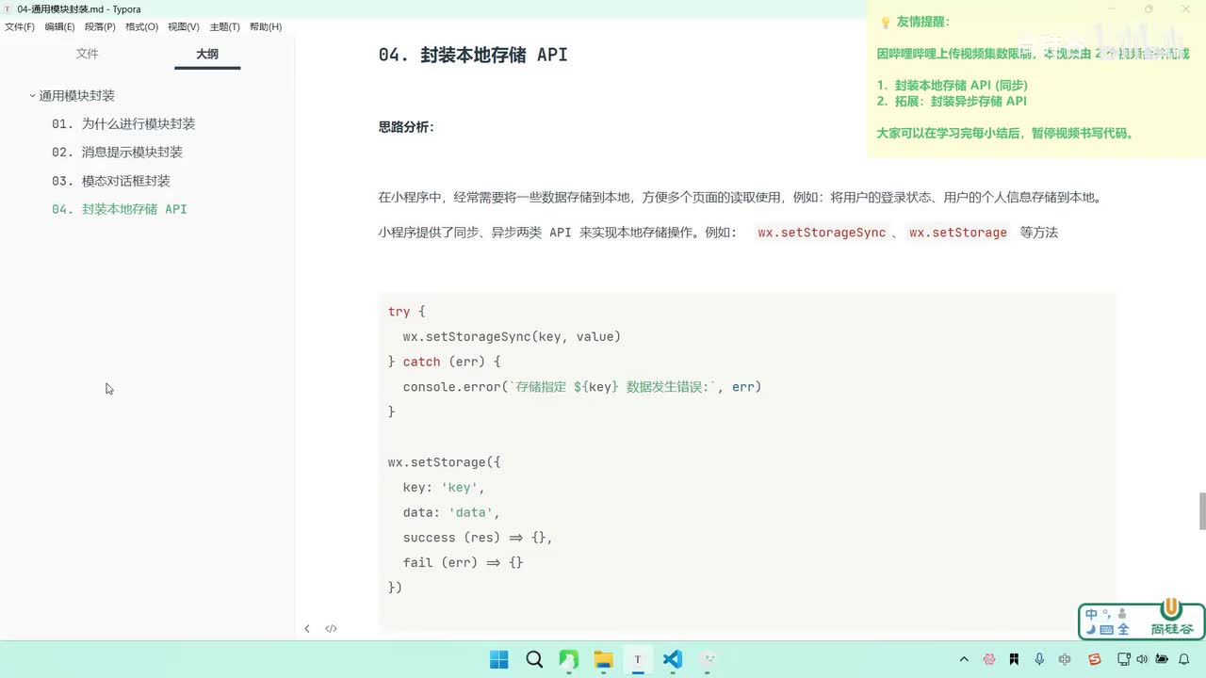
Task: Click the microphone tray icon
Action: point(1039,659)
